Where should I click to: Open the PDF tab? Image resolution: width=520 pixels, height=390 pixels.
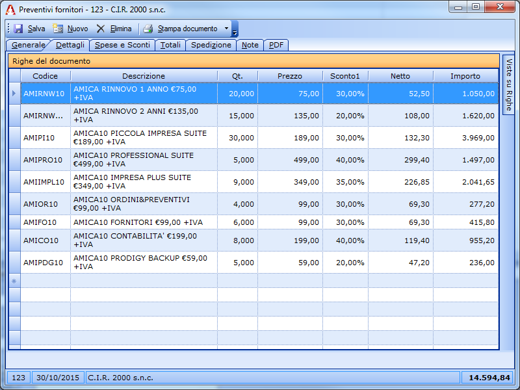point(276,45)
